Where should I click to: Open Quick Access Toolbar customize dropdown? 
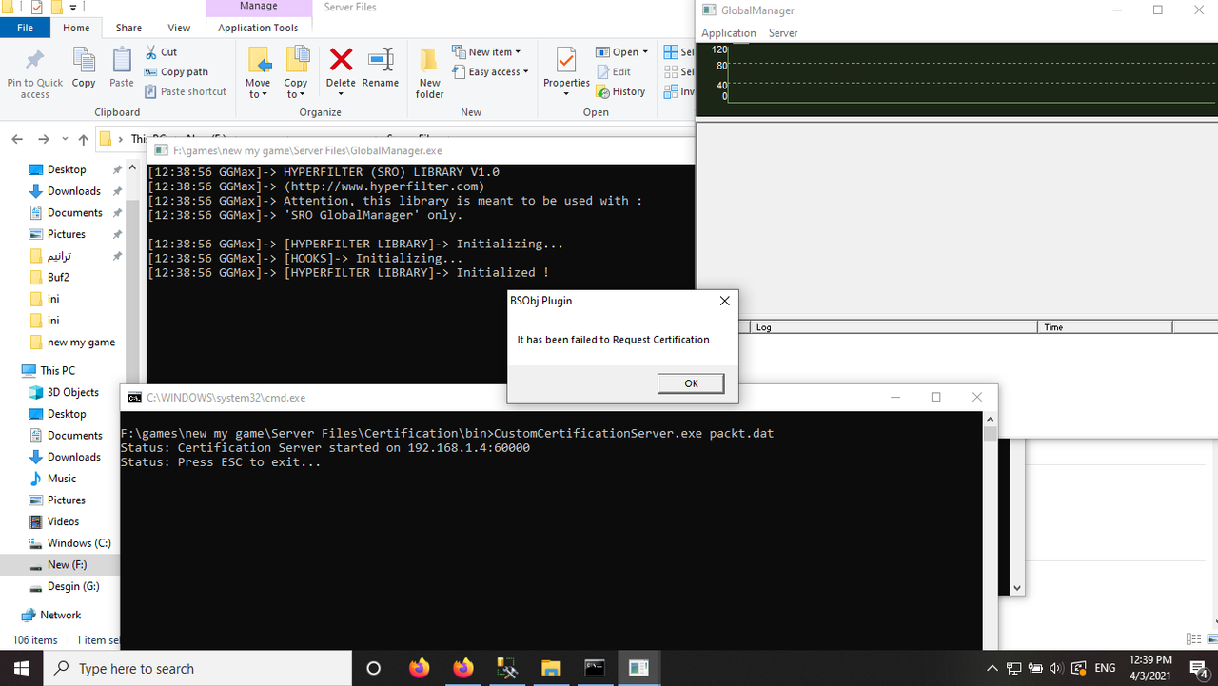(72, 8)
